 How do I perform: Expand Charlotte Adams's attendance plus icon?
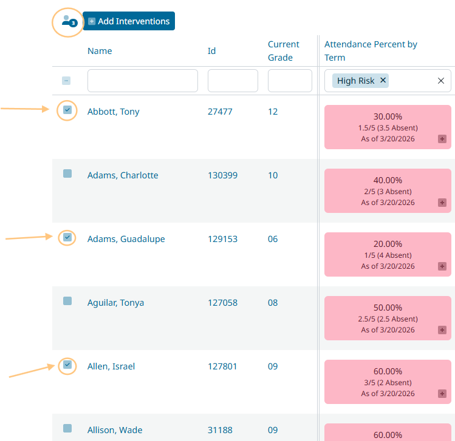click(x=442, y=203)
